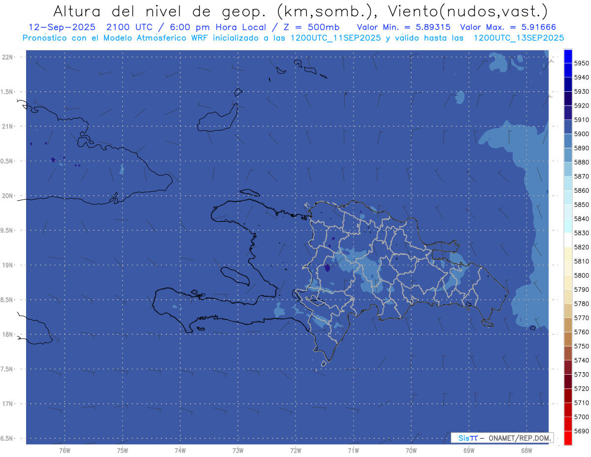Click the '21N' latitude label
Screen dimensions: 591x457
[x=8, y=127]
